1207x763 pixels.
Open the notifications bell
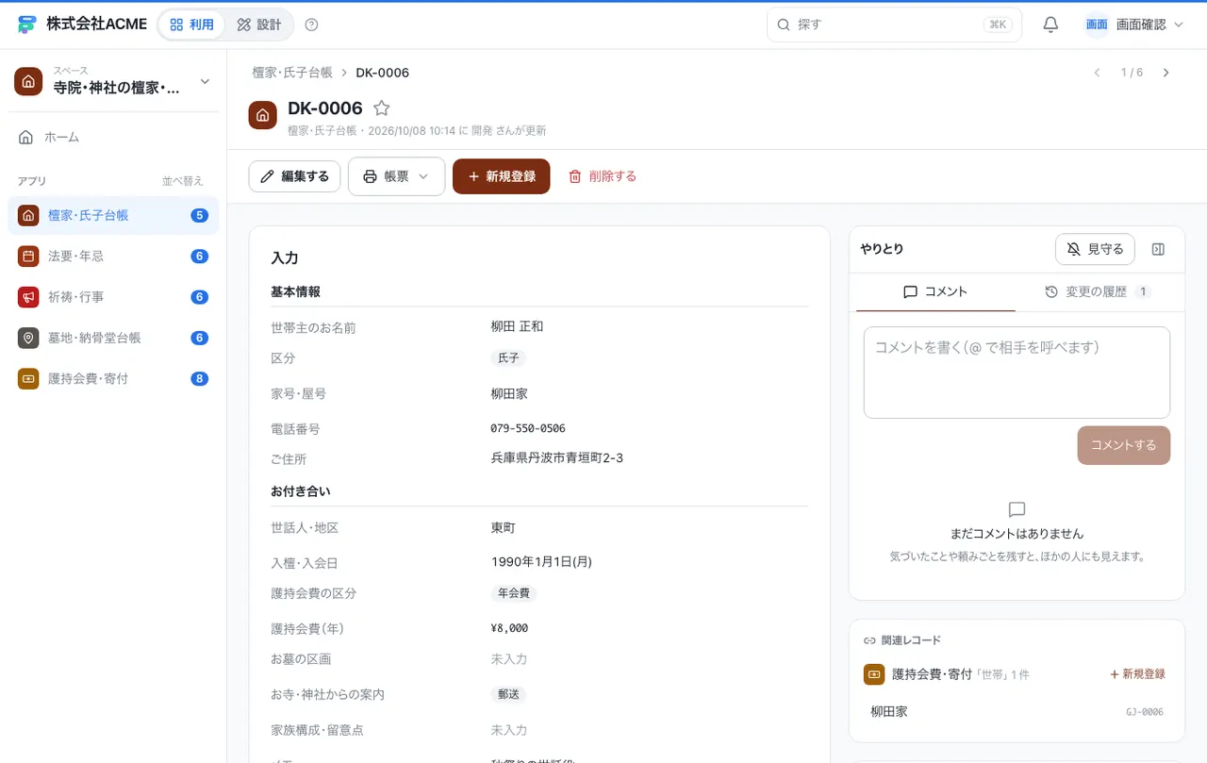tap(1050, 25)
